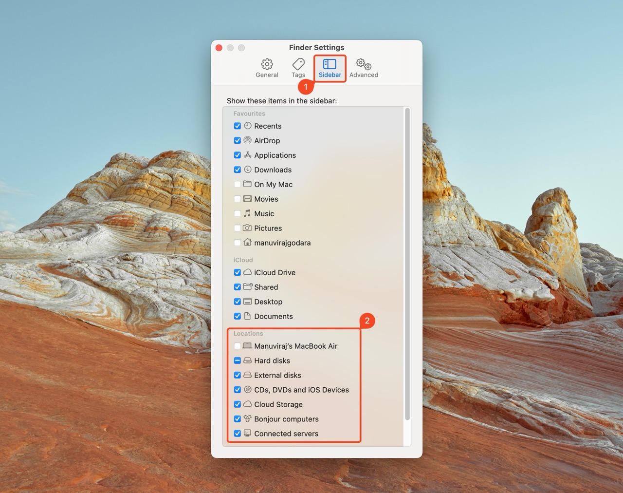Click the Favourites section header text
The height and width of the screenshot is (493, 623).
click(249, 114)
